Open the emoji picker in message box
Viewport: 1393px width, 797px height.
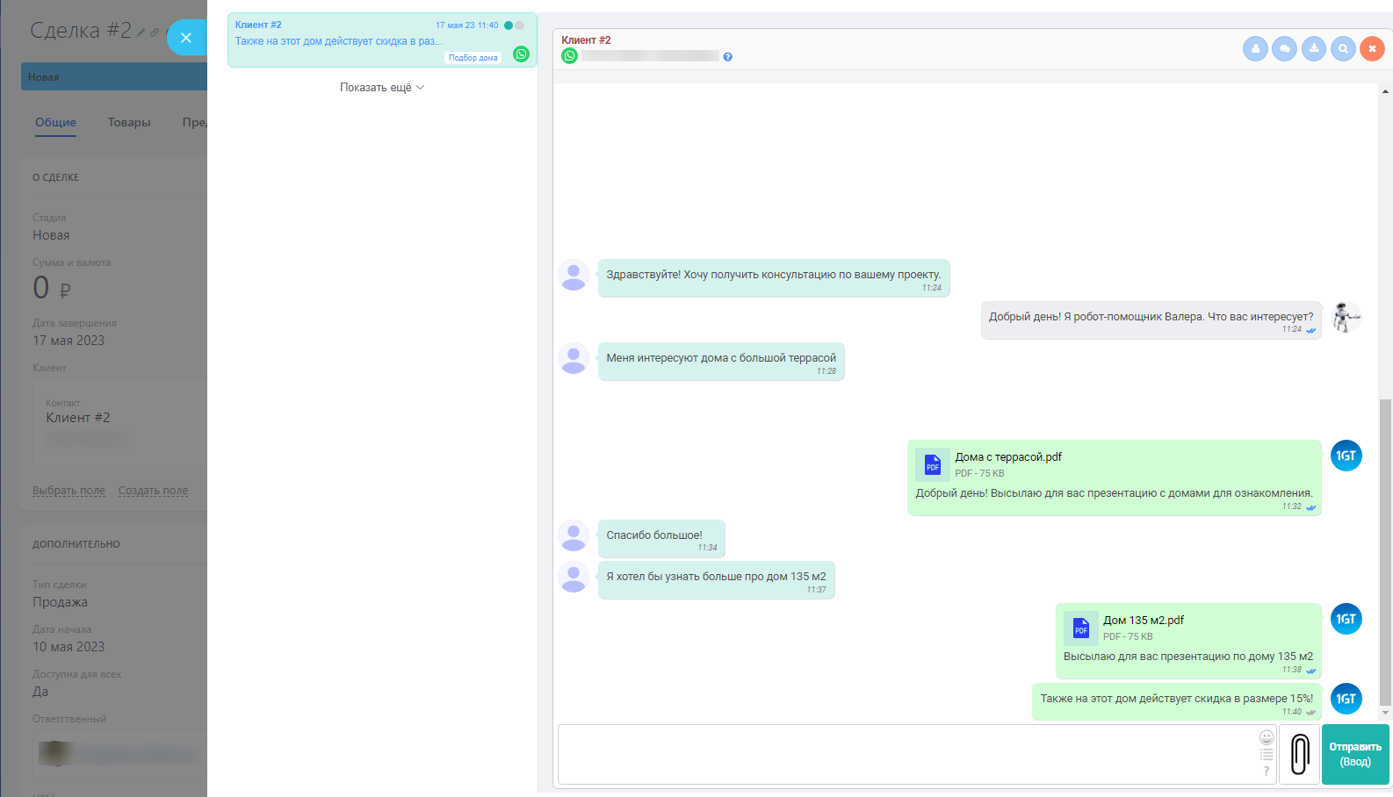point(1267,737)
